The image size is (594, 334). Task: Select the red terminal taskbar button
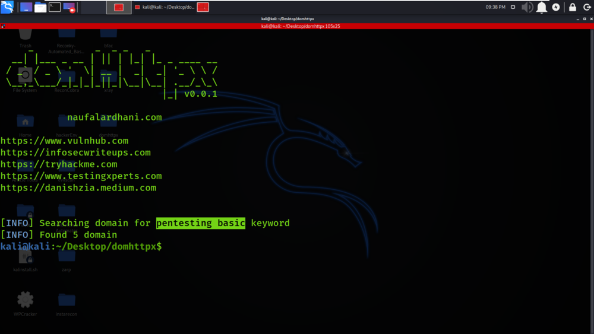point(119,7)
